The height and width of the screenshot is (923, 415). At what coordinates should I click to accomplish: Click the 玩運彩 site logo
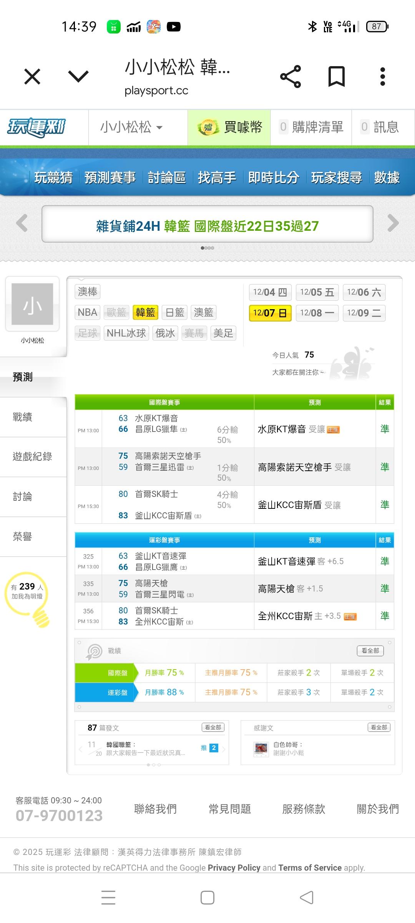tap(37, 127)
